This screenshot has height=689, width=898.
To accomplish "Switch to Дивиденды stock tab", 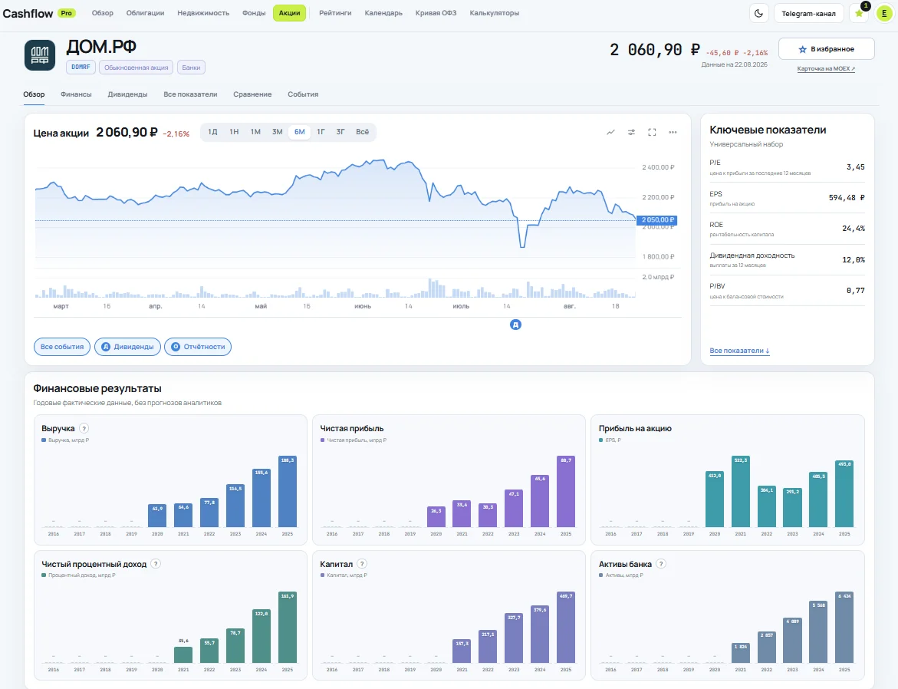I will point(128,94).
